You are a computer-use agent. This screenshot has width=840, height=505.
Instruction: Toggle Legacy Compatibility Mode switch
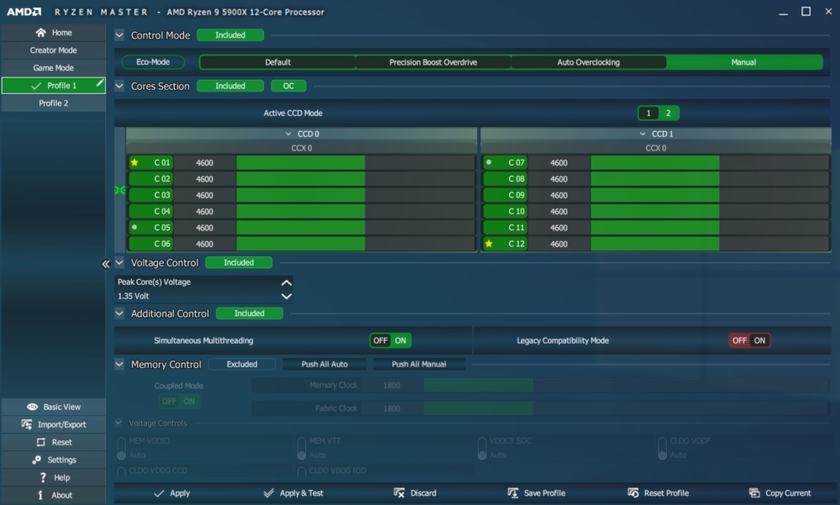pos(749,340)
